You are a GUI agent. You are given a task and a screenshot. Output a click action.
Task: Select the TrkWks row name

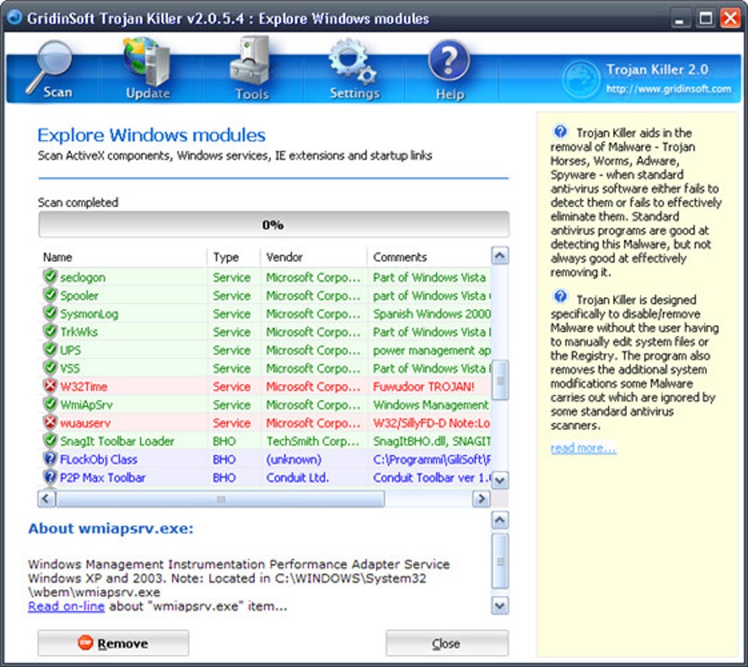click(78, 332)
